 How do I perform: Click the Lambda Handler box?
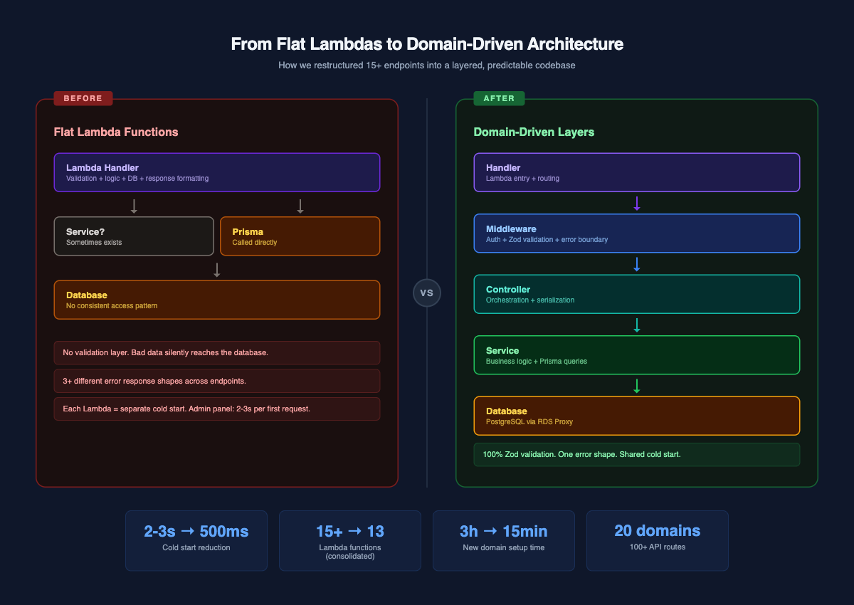point(217,172)
